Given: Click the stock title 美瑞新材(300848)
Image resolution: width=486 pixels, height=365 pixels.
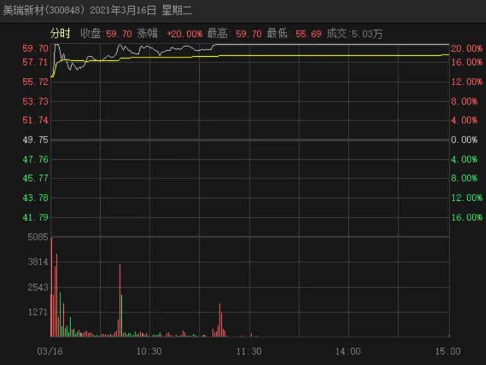Looking at the screenshot, I should (43, 11).
